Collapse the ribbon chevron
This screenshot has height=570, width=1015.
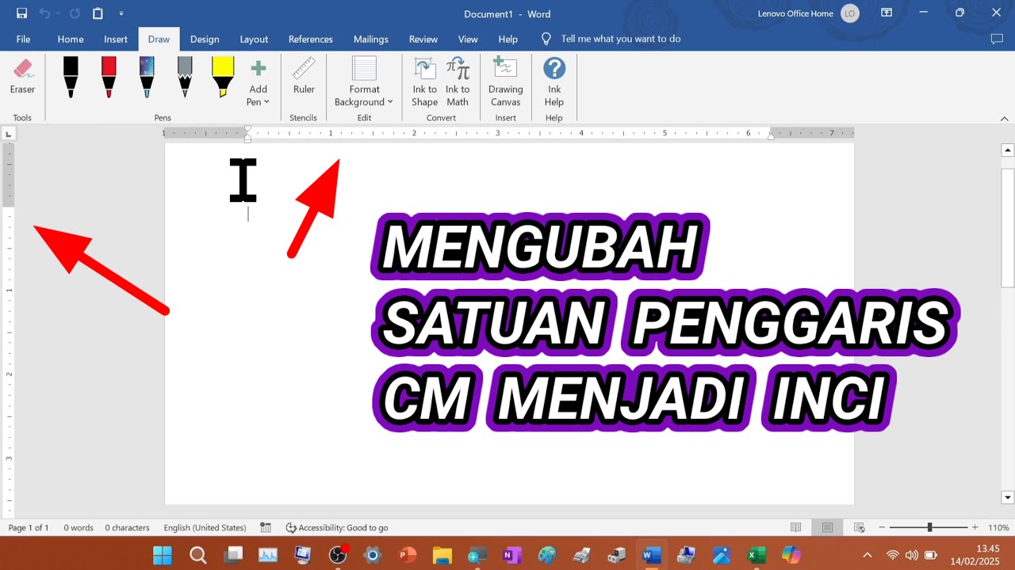click(1004, 118)
